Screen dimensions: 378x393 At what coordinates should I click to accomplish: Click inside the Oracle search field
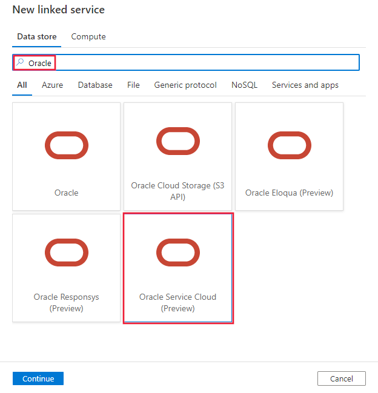(x=186, y=62)
